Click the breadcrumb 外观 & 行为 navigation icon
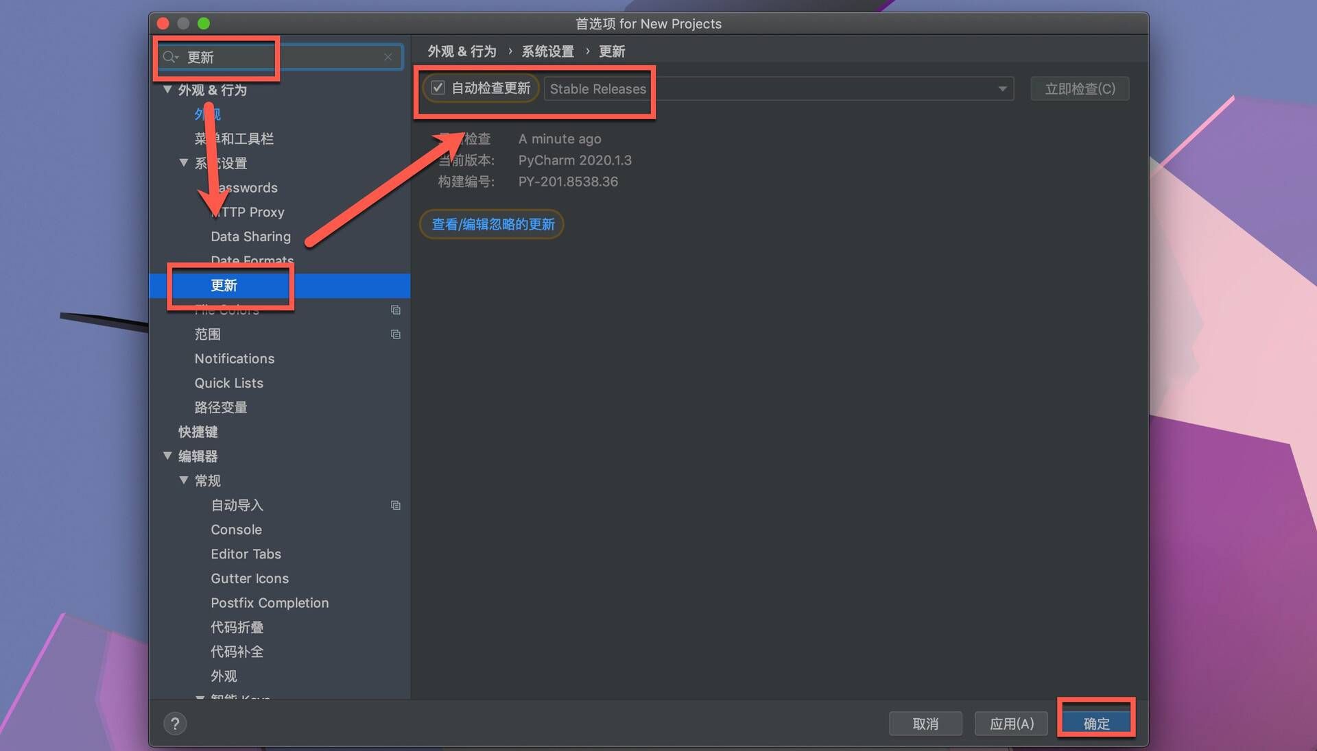1317x751 pixels. pyautogui.click(x=462, y=51)
